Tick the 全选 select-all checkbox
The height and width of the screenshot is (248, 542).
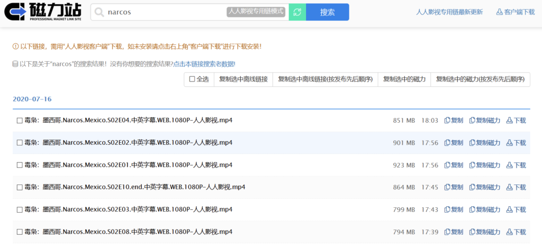[192, 79]
